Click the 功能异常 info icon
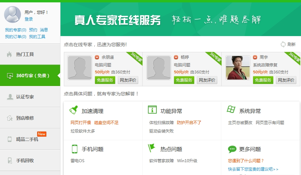The width and height of the screenshot is (301, 175). [152, 110]
